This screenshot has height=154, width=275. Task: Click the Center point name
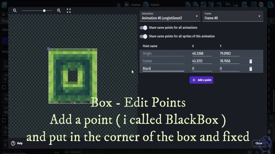(x=147, y=61)
